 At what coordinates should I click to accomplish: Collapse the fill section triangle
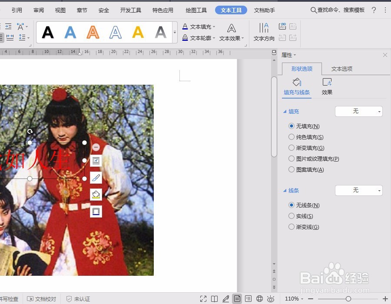point(285,112)
